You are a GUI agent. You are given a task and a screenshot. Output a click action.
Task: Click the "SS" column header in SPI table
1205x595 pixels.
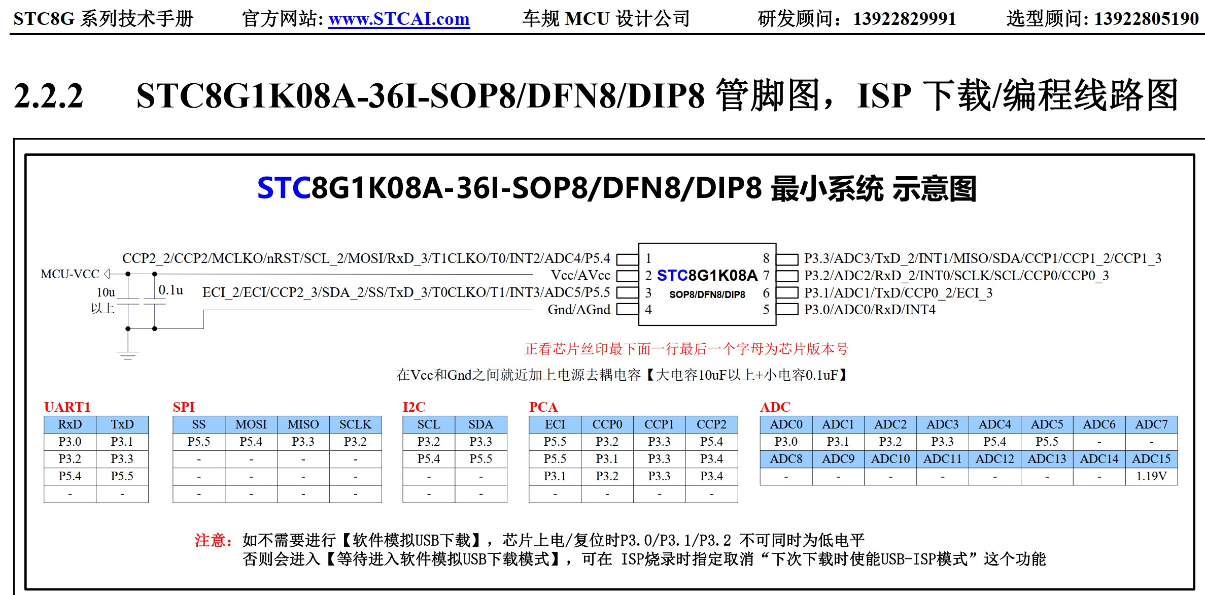(199, 424)
